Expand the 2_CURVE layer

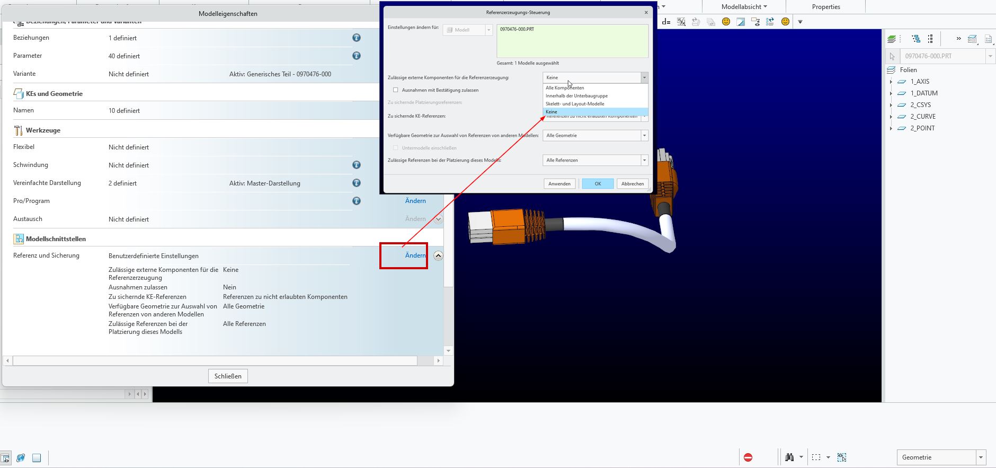(x=891, y=117)
